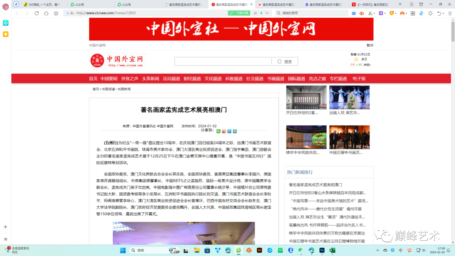
Task: Expand the dropdown beside the lightning icon
Action: point(267,13)
